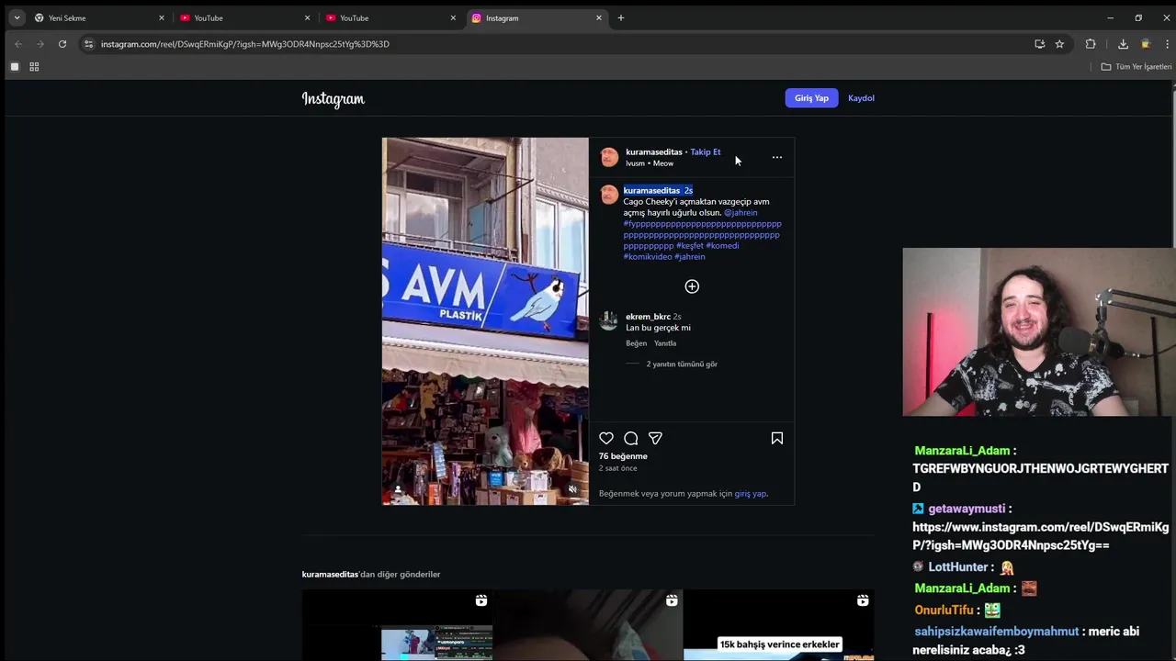Open the downloads icon
The width and height of the screenshot is (1176, 661).
click(1123, 44)
